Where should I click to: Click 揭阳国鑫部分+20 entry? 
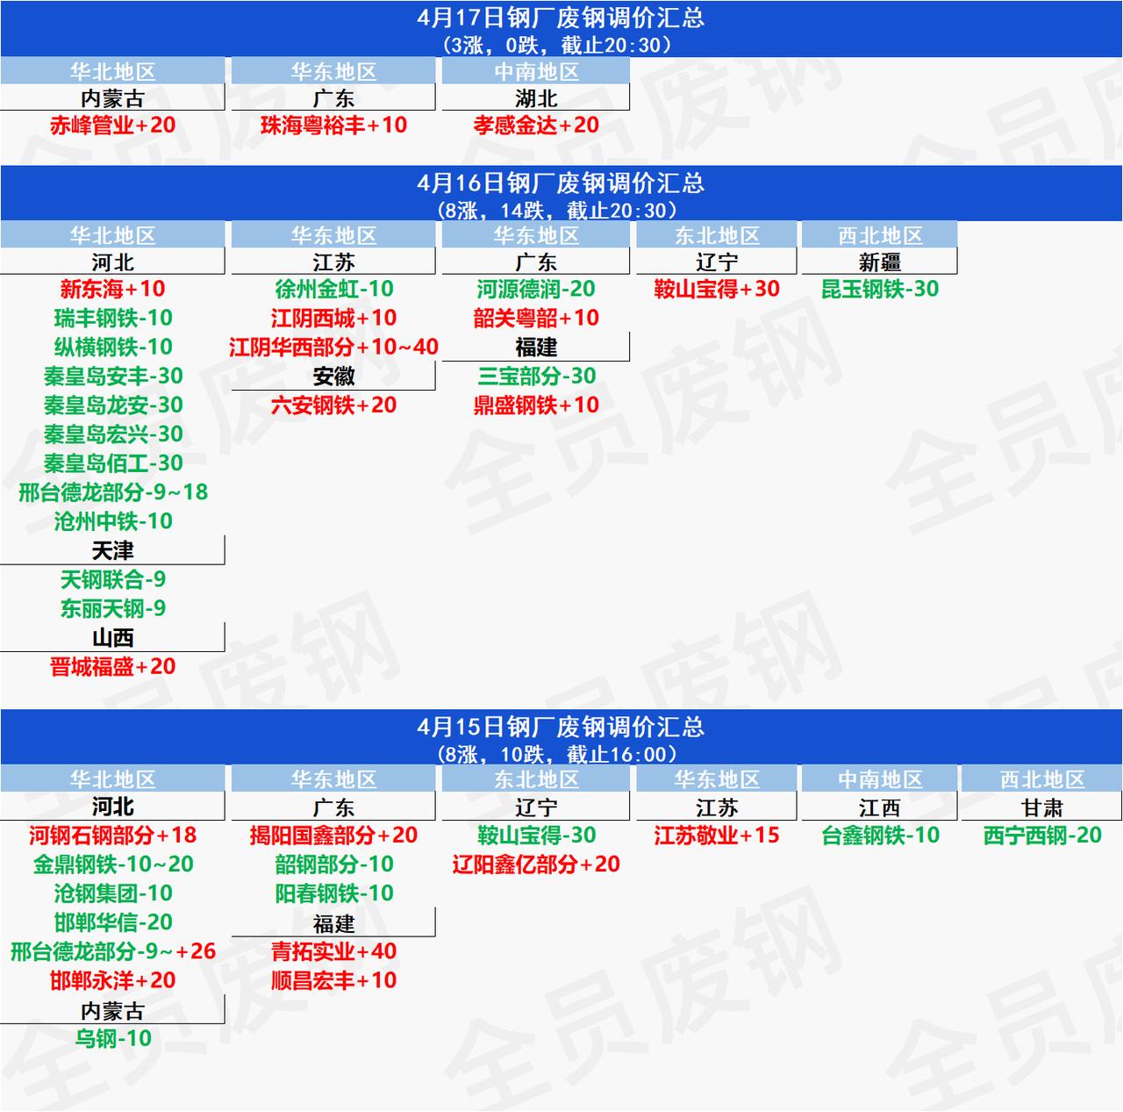point(333,835)
